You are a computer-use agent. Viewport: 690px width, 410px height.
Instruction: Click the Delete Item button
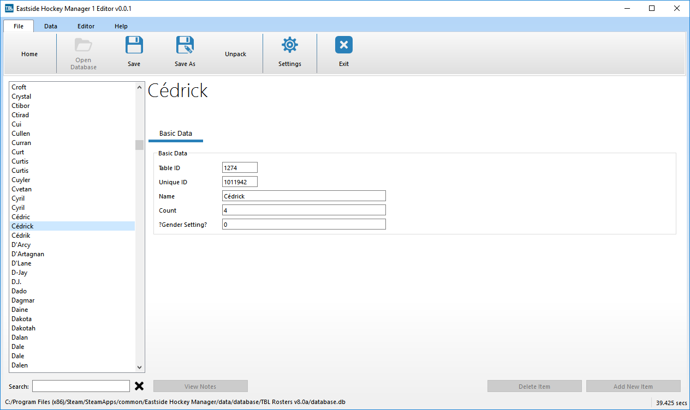pos(534,385)
